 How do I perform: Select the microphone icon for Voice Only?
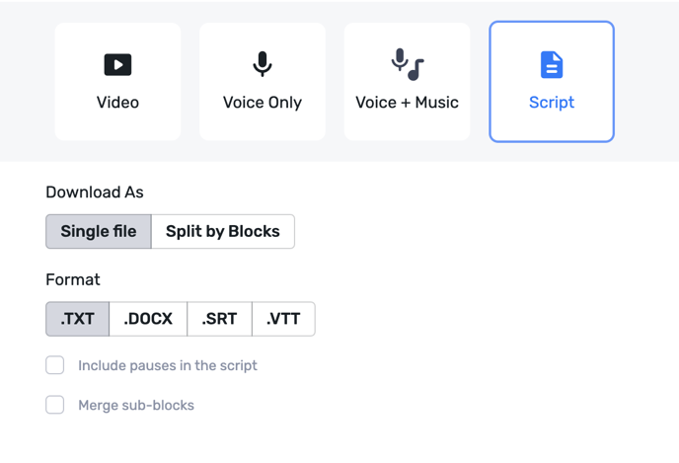263,64
